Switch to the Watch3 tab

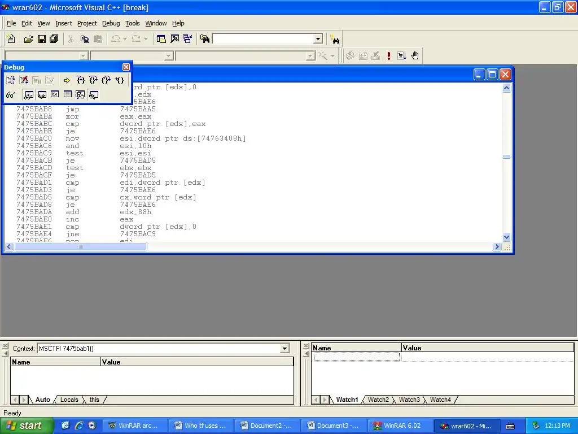point(409,400)
